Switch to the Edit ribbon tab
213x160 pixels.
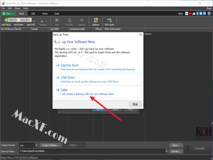tap(33, 14)
